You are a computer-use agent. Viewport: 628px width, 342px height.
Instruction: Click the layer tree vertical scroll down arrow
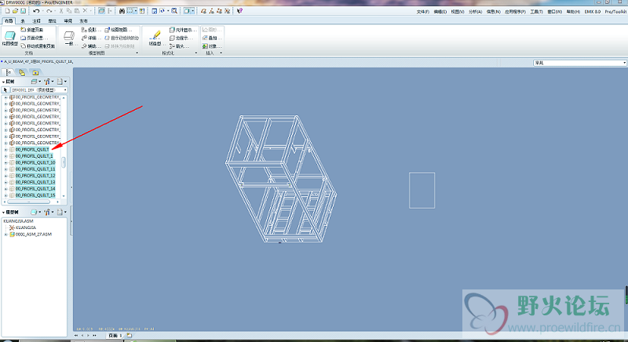tap(64, 196)
